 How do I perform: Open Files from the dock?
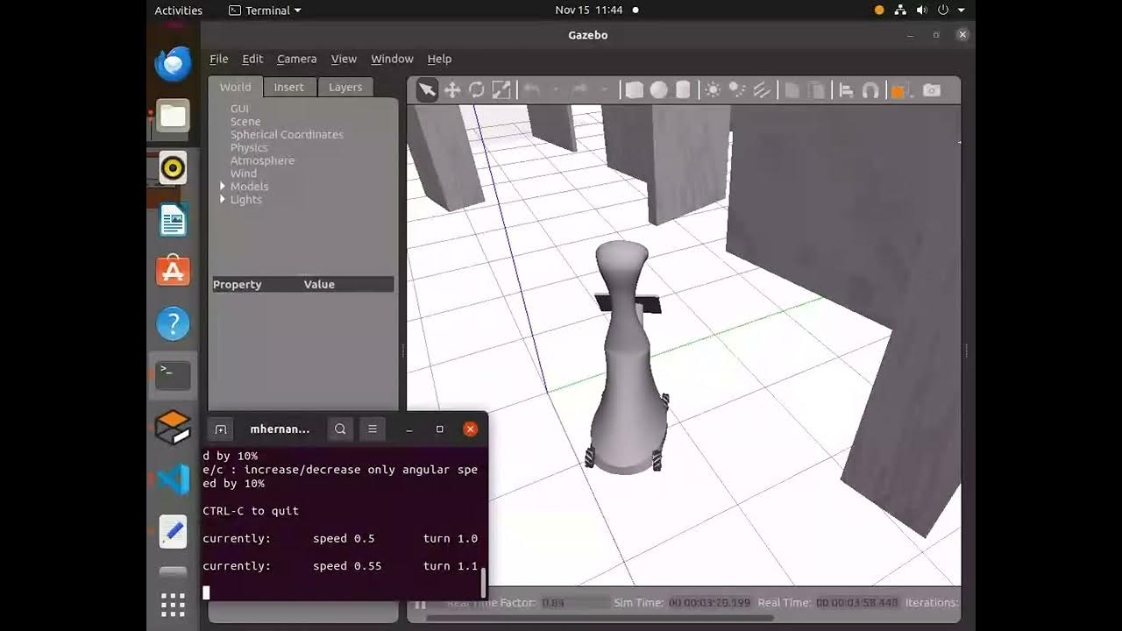click(x=173, y=116)
